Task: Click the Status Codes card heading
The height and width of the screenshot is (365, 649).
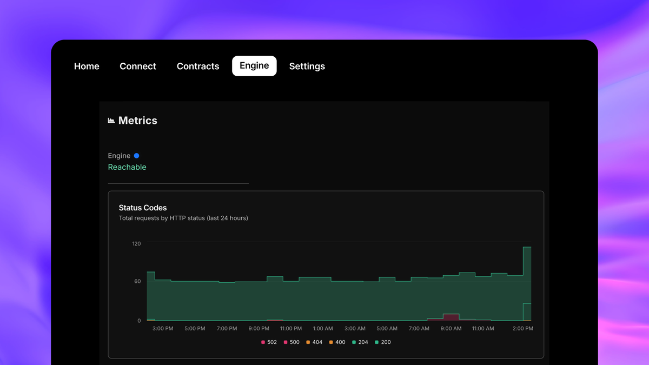Action: point(143,208)
